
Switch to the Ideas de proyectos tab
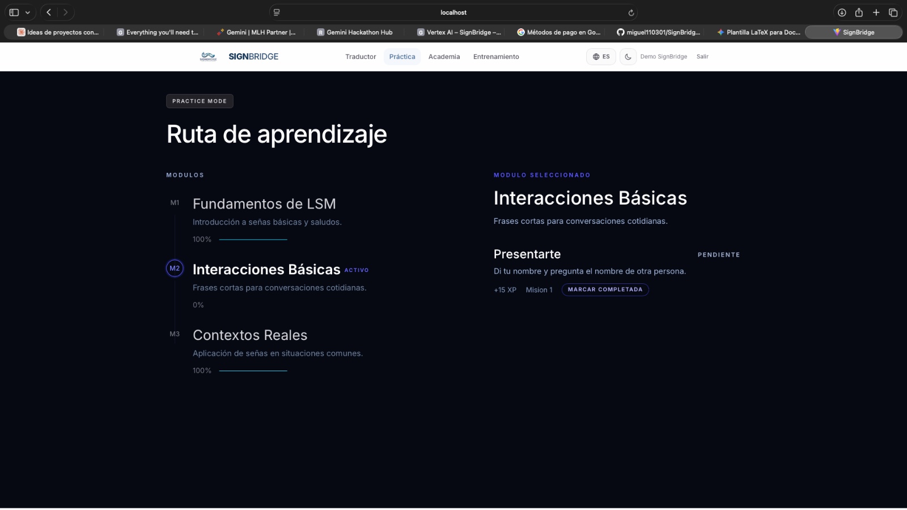[57, 32]
